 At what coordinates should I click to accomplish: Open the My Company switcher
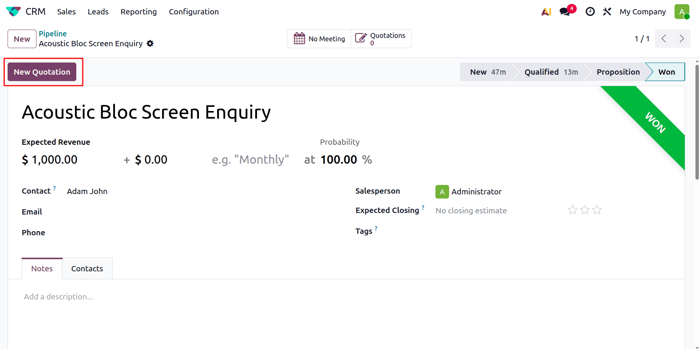643,12
